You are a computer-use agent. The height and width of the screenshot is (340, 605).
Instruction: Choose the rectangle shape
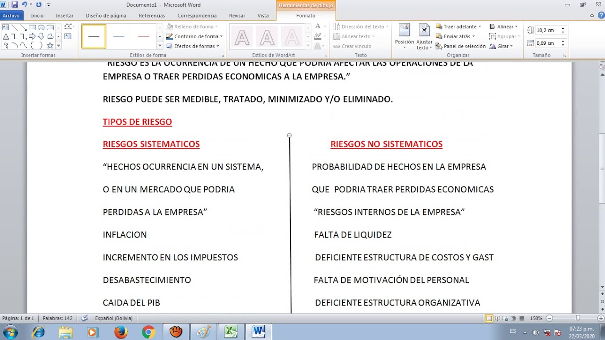[32, 27]
